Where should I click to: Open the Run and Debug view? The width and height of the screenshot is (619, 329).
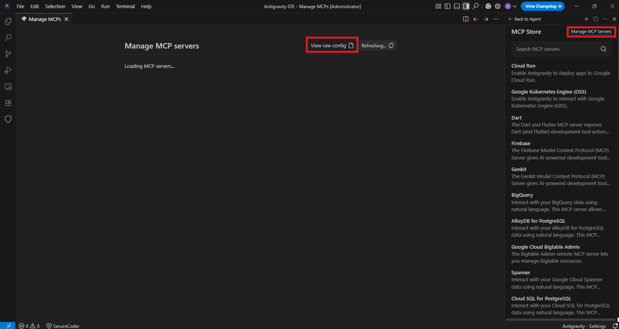(8, 70)
